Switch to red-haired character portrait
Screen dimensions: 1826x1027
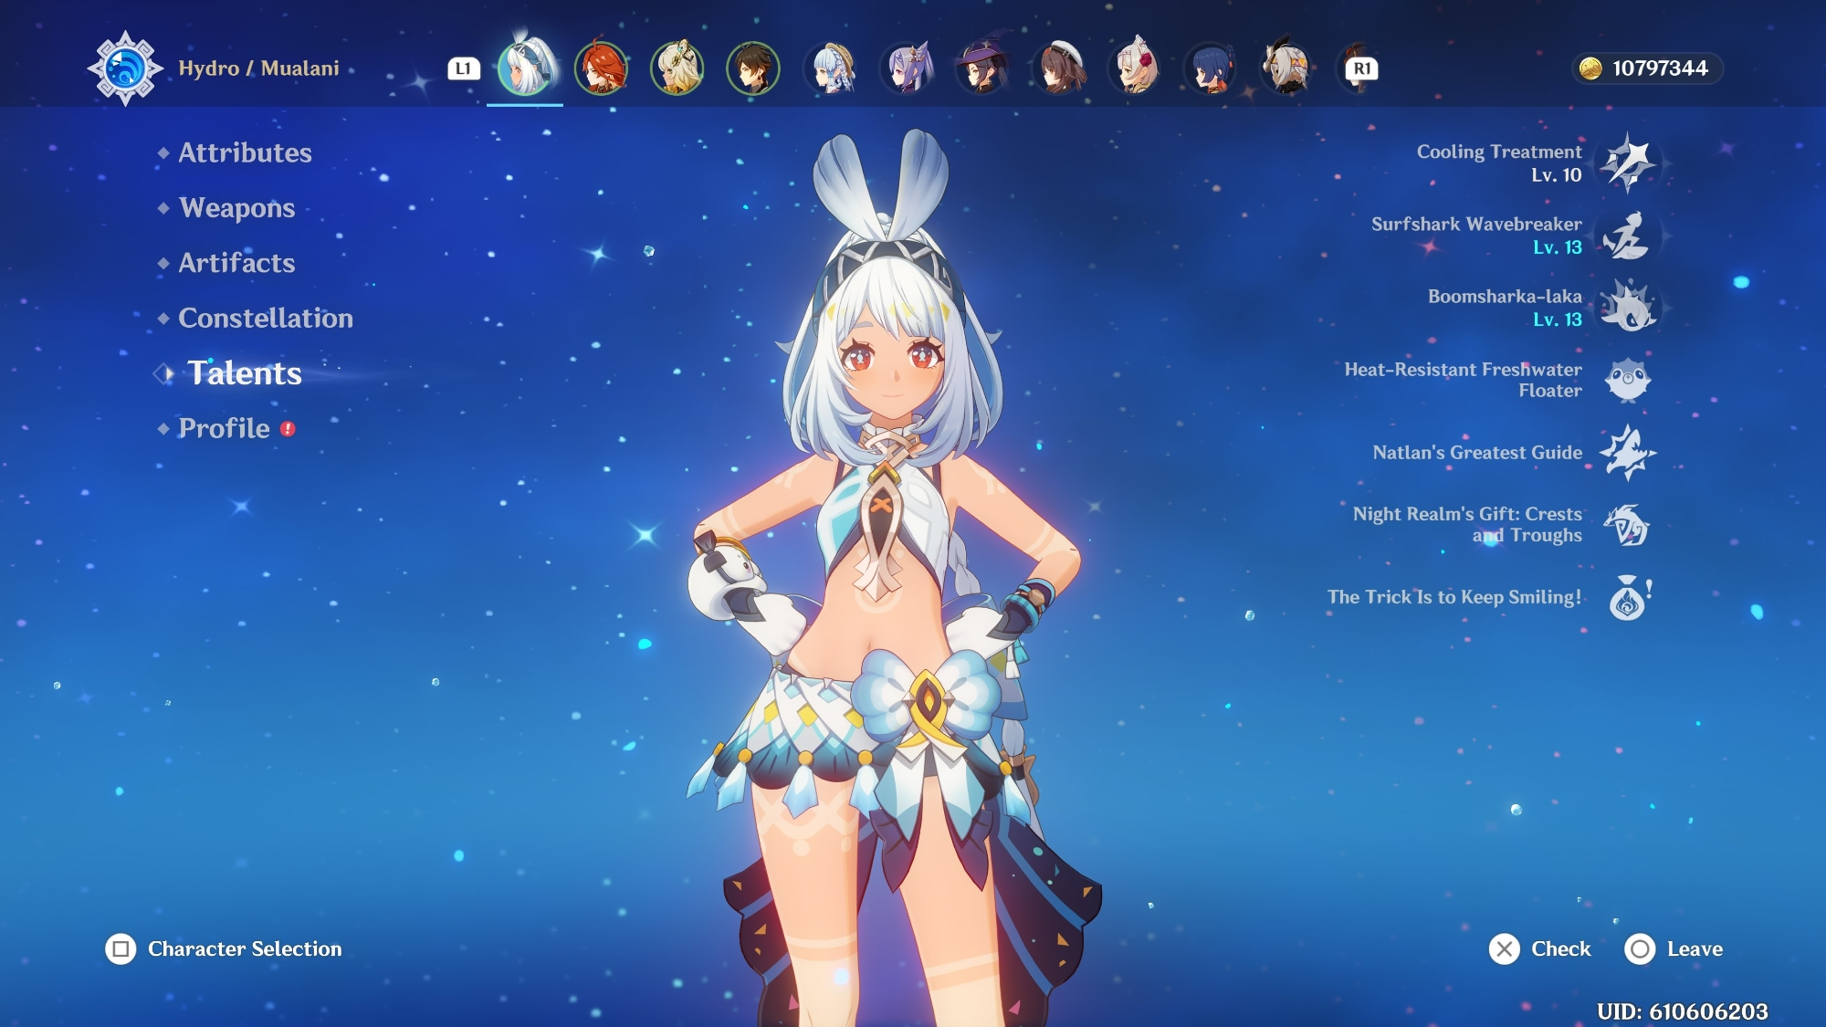pyautogui.click(x=601, y=68)
